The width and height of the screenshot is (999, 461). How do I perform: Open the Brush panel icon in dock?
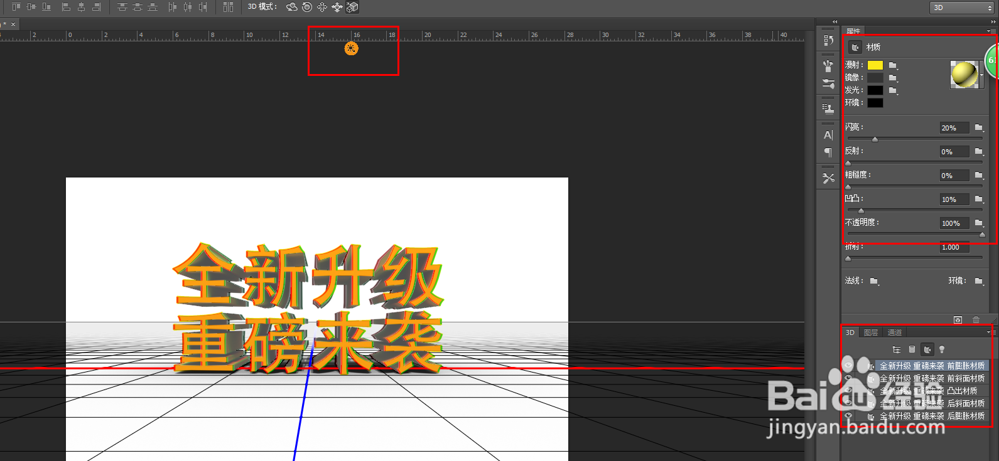[828, 83]
